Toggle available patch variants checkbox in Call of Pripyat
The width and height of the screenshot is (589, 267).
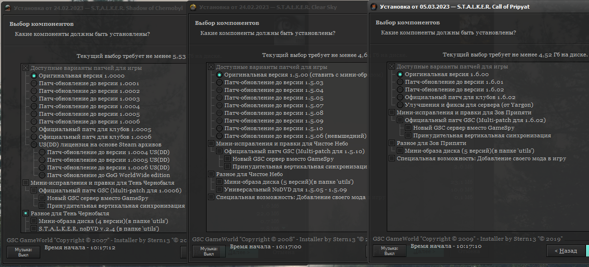coord(392,67)
